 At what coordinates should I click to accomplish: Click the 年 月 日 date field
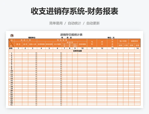coord(66,38)
